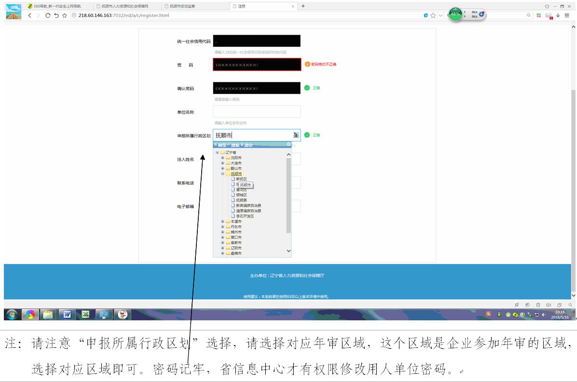Image resolution: width=577 pixels, height=382 pixels.
Task: Click the star icon left of address bar
Action: click(64, 15)
